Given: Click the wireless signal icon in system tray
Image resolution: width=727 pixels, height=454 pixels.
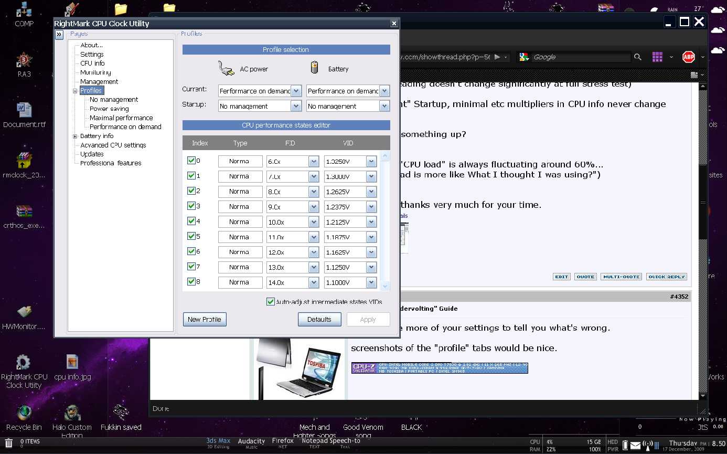Looking at the screenshot, I should click(647, 446).
